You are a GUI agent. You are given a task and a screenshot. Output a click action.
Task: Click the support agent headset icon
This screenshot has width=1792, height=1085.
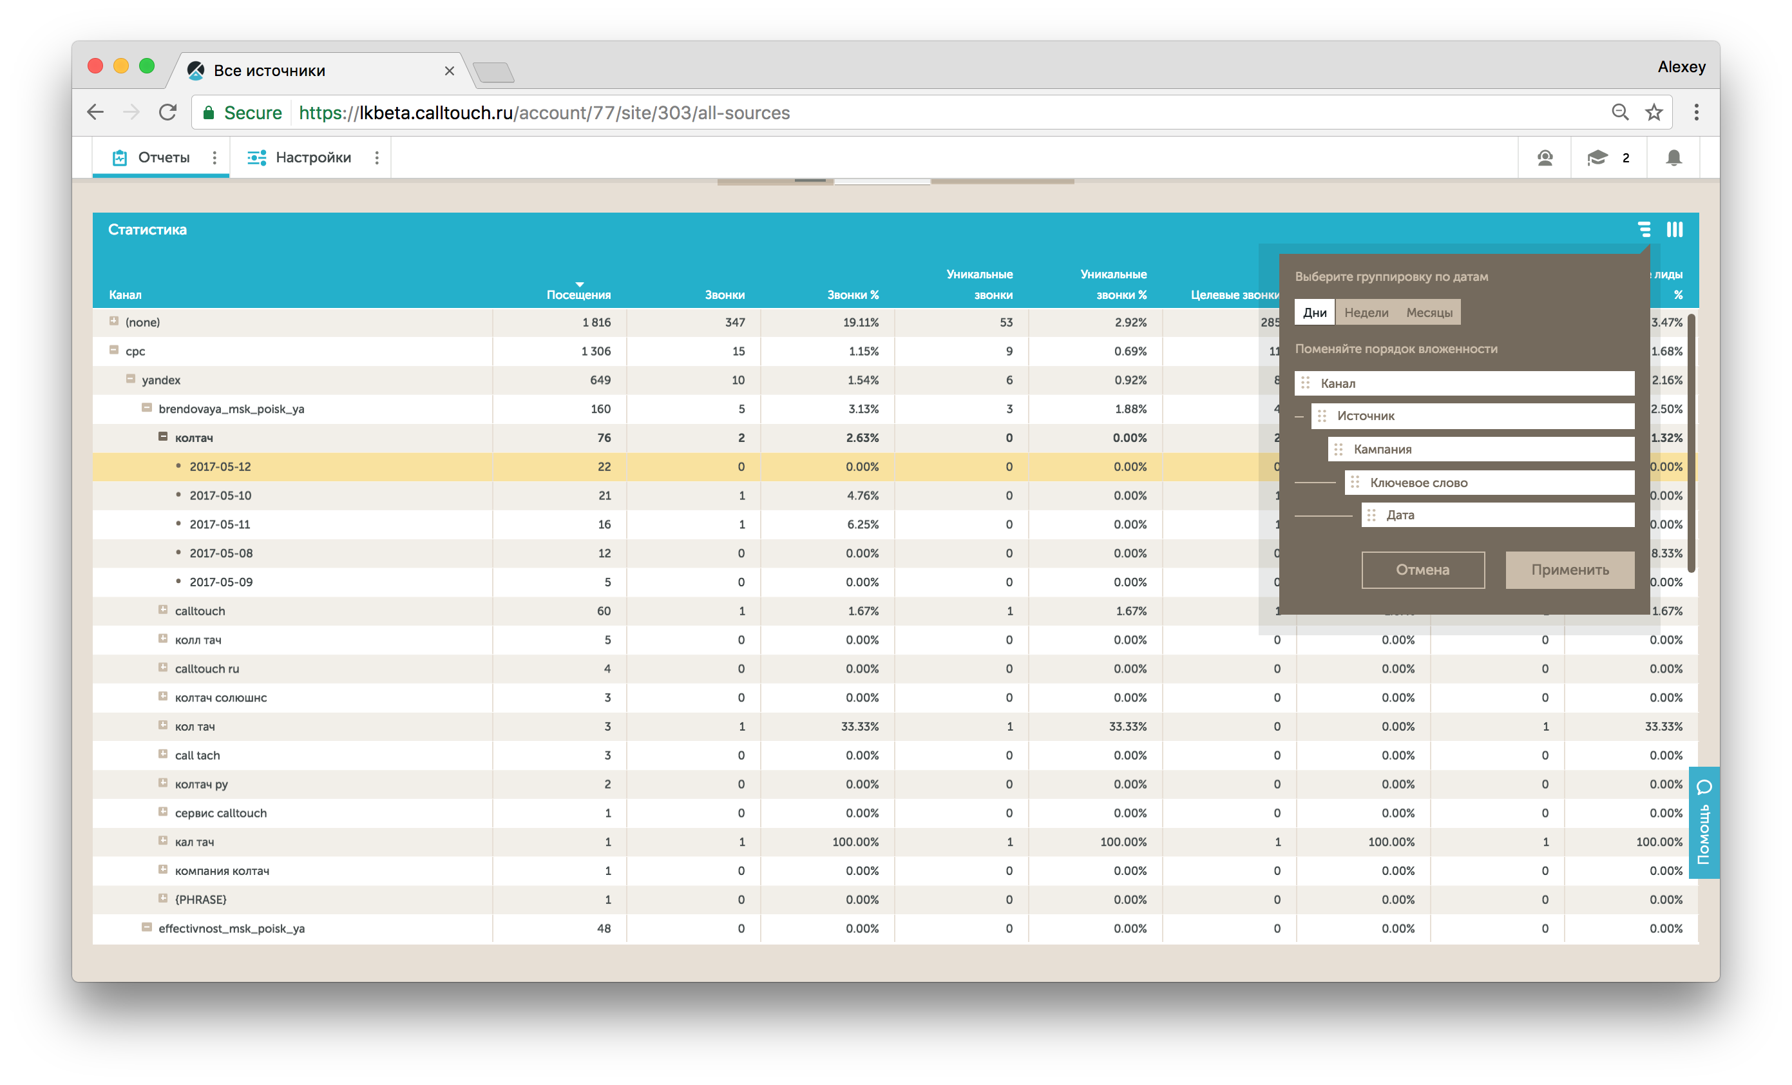click(x=1545, y=158)
